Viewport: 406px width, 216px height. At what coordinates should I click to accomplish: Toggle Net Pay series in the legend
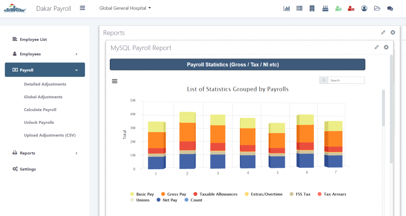pyautogui.click(x=167, y=200)
